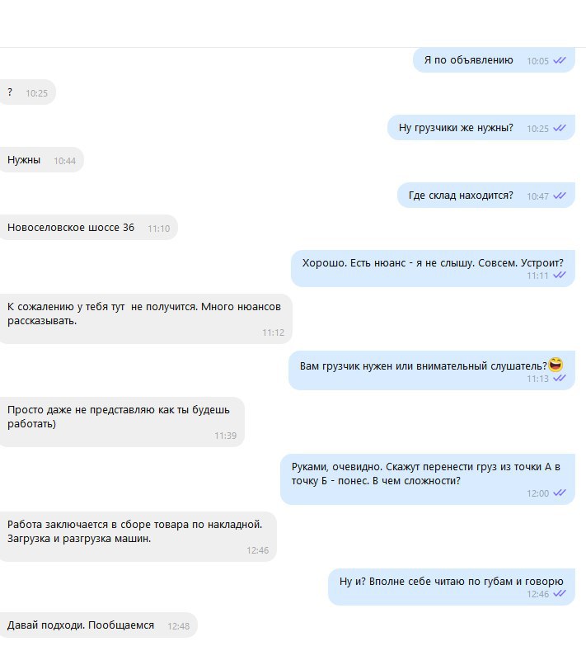Click the 'Новоселовское шоссе 36' address message
The image size is (586, 646).
pyautogui.click(x=88, y=228)
